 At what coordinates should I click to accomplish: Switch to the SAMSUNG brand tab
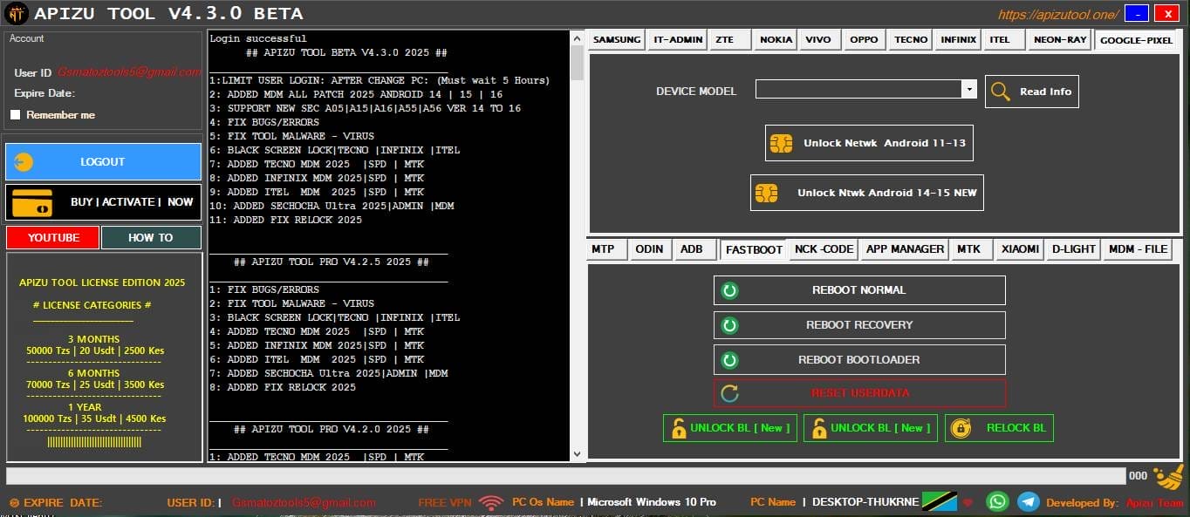(x=616, y=39)
